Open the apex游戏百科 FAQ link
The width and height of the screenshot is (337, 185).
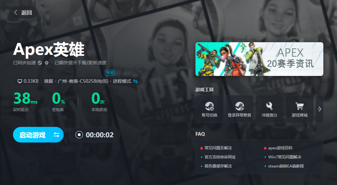280,148
